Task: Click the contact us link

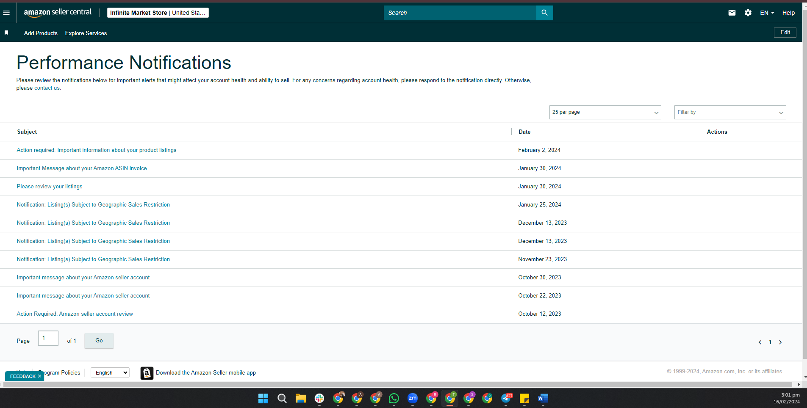Action: [47, 88]
